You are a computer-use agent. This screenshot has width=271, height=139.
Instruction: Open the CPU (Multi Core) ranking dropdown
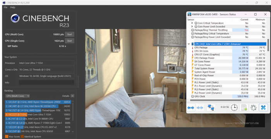pyautogui.click(x=17, y=96)
